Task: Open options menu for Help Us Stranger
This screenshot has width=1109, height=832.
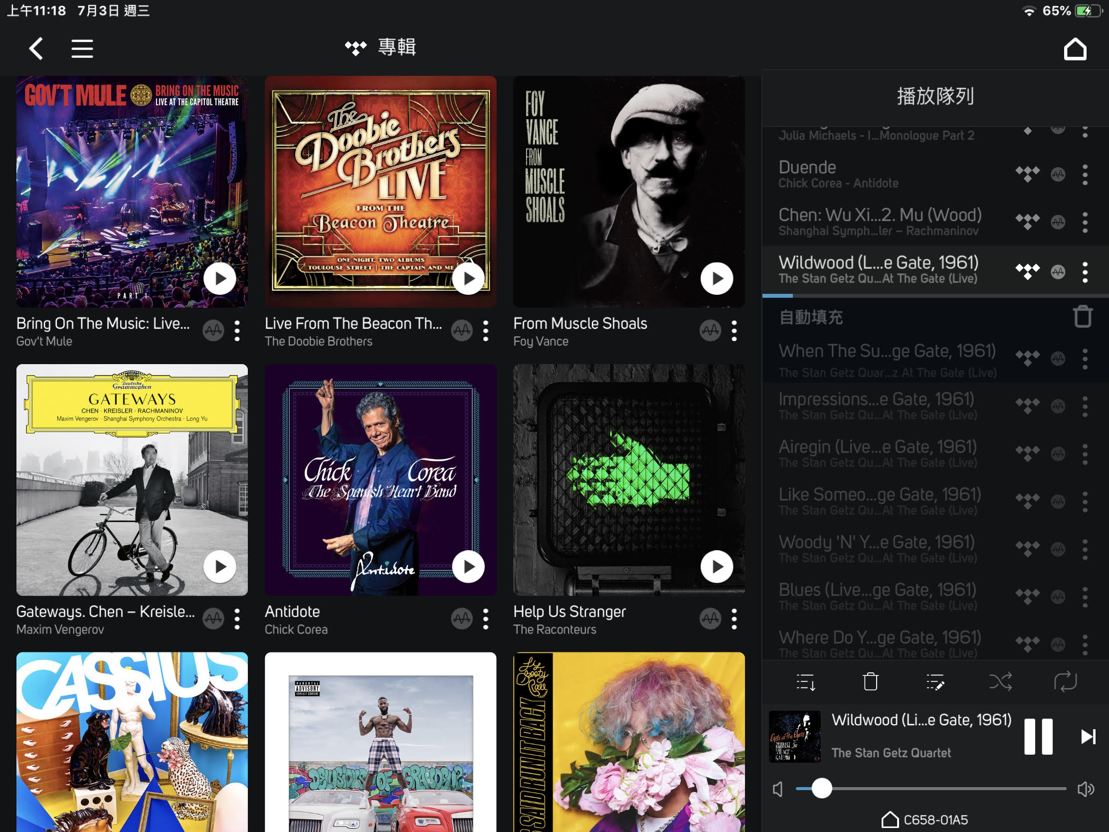Action: 734,620
